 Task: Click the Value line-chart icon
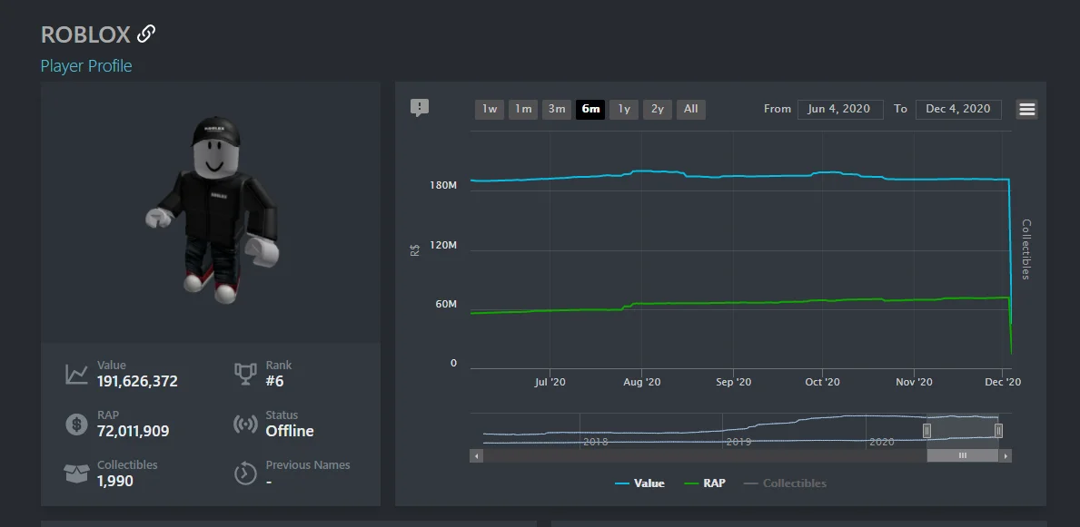coord(76,375)
